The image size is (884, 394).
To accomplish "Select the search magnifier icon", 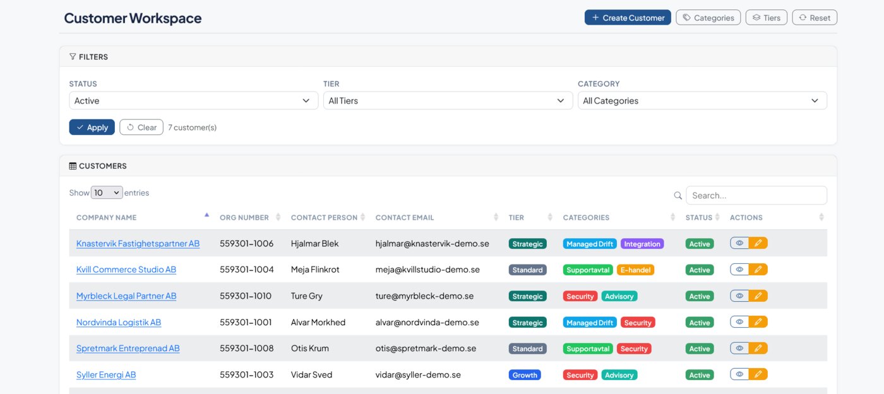I will (x=678, y=195).
